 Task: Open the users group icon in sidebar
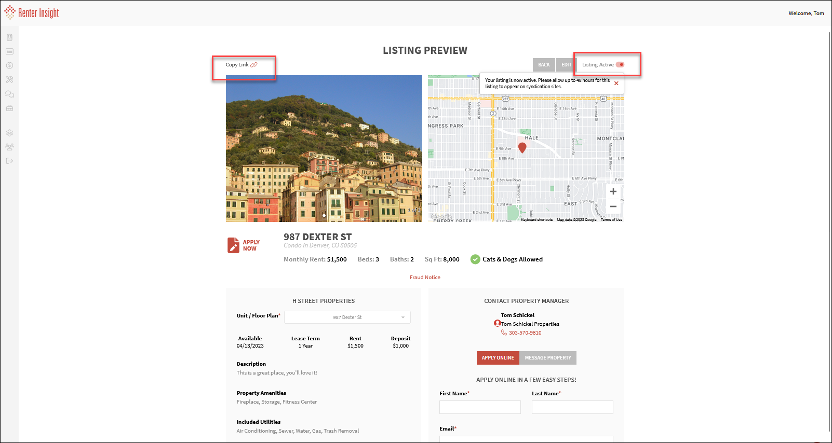tap(9, 147)
